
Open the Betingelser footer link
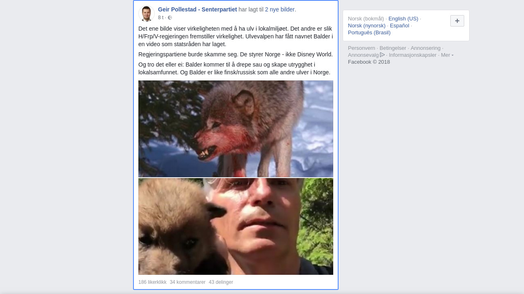coord(393,48)
